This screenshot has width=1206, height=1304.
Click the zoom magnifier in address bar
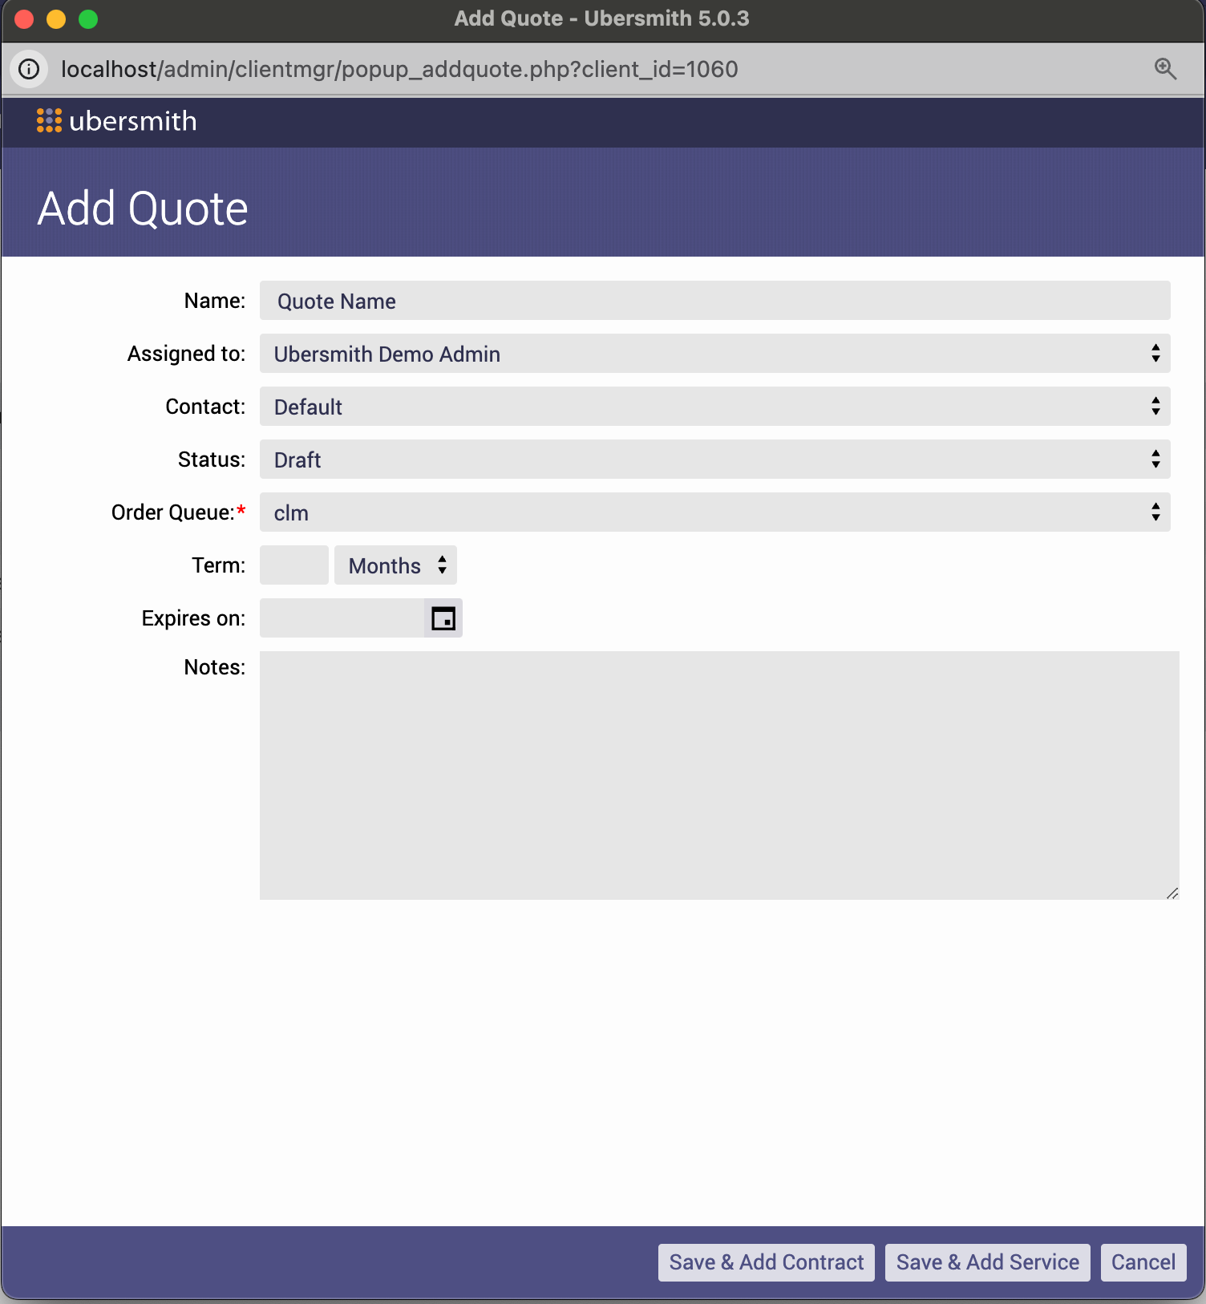tap(1165, 69)
